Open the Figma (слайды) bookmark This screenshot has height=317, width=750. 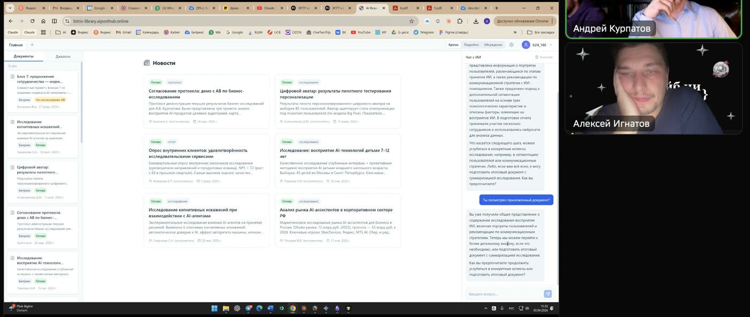click(453, 32)
